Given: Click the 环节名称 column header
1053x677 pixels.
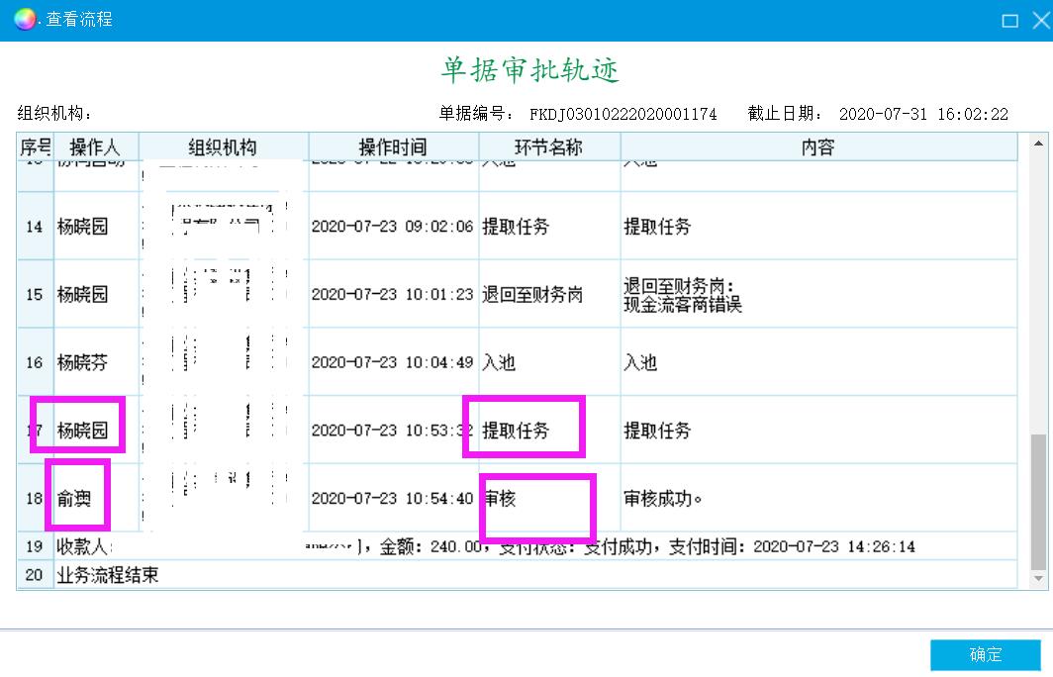Looking at the screenshot, I should (x=548, y=147).
